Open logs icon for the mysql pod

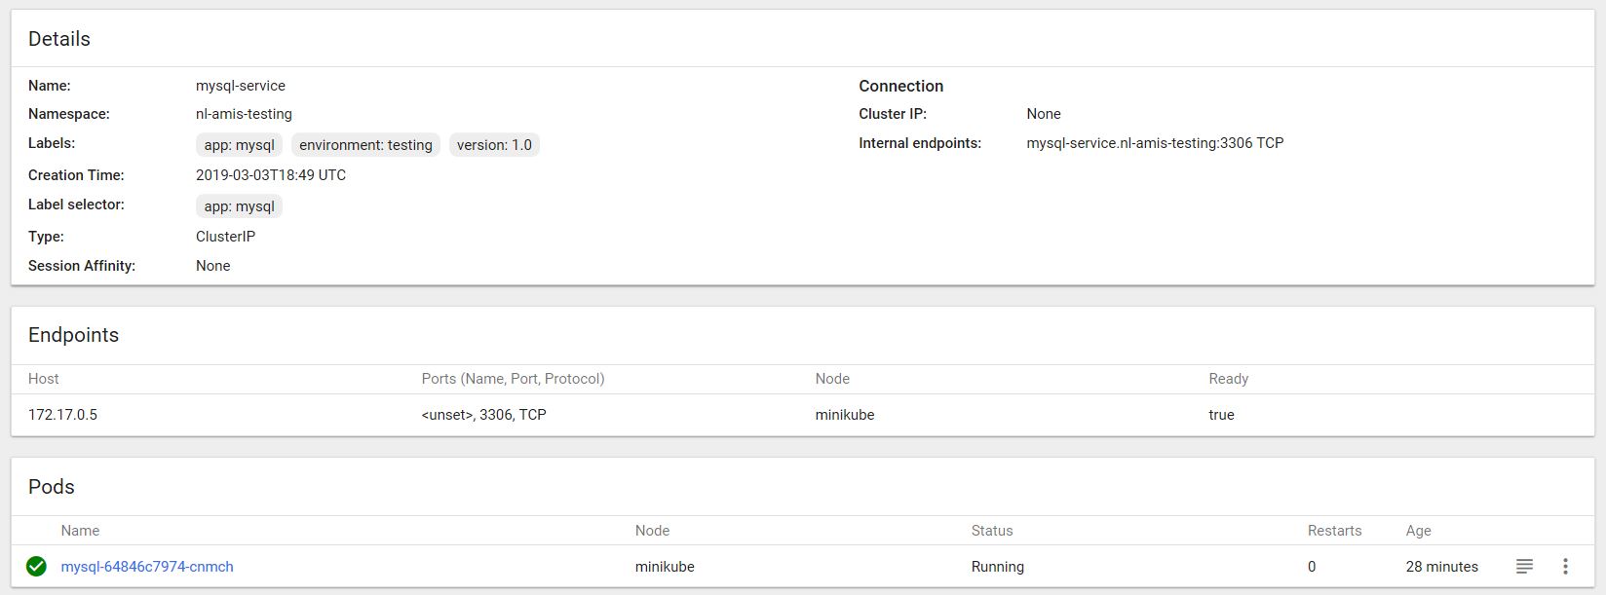1524,566
